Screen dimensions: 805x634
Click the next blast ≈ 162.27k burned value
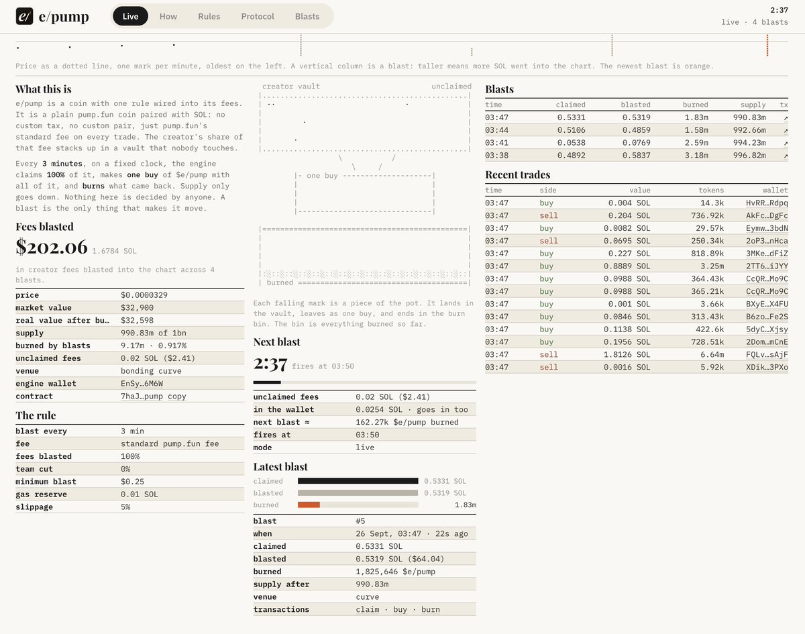click(x=407, y=423)
